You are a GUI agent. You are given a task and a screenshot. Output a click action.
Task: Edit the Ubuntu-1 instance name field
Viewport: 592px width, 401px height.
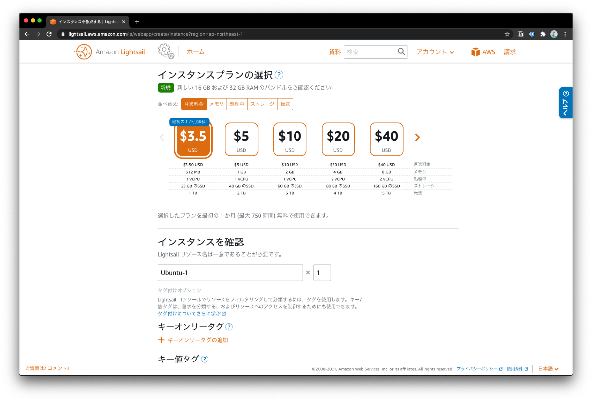(x=230, y=273)
